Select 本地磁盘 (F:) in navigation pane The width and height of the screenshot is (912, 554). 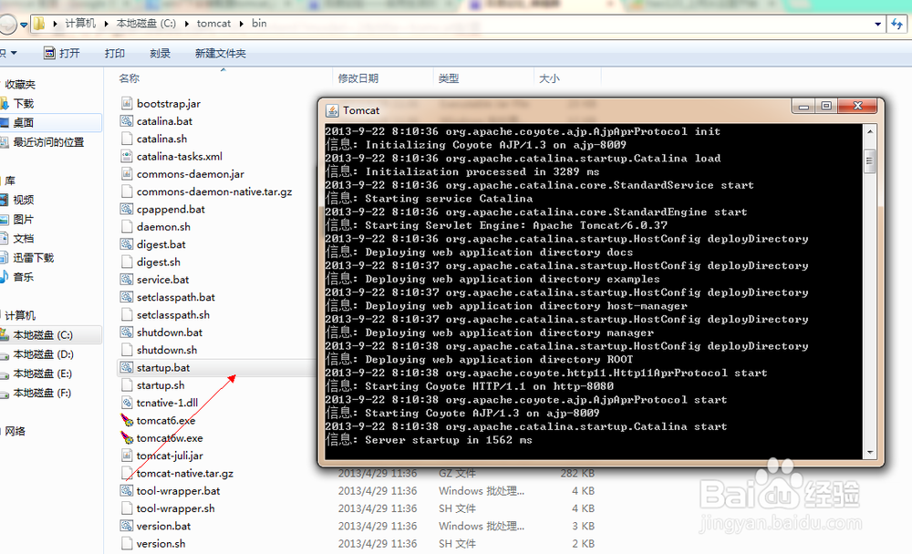coord(42,393)
